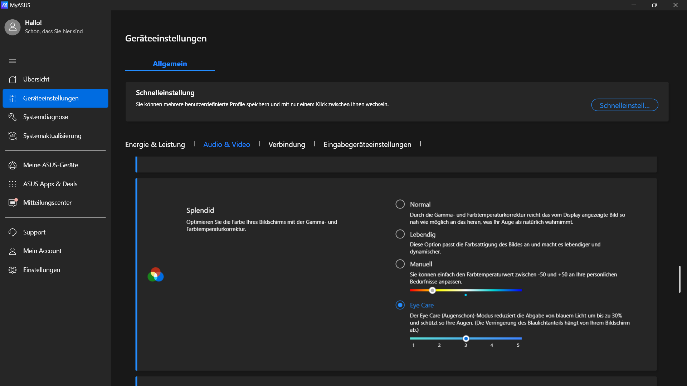Click the vertical page scrollbar
Image resolution: width=687 pixels, height=386 pixels.
tap(679, 279)
